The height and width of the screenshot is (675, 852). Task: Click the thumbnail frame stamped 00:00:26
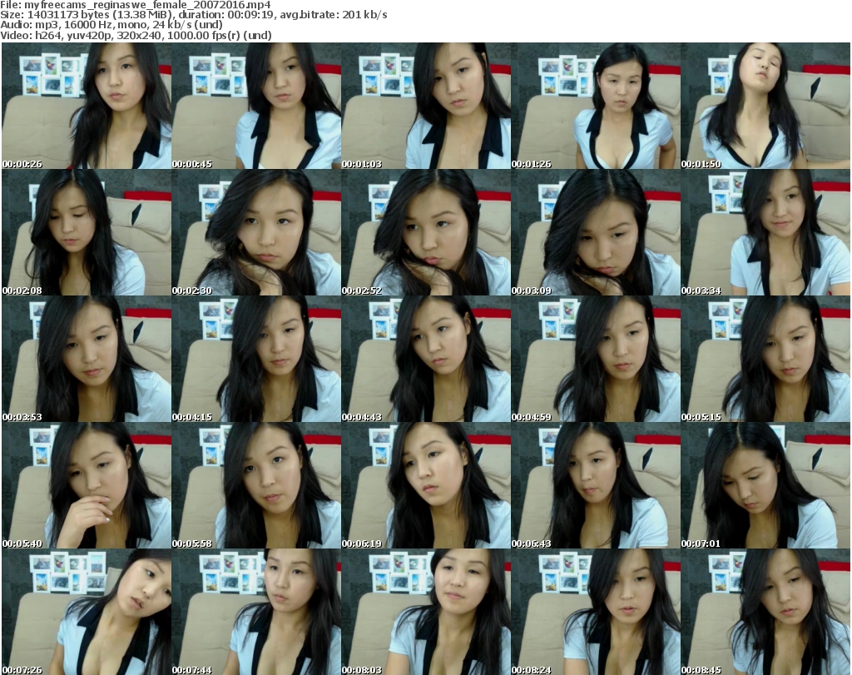87,106
